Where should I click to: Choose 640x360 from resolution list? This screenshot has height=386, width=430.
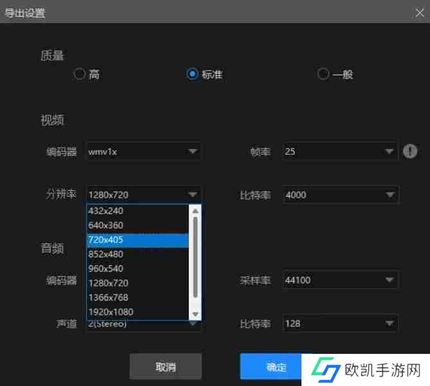138,225
